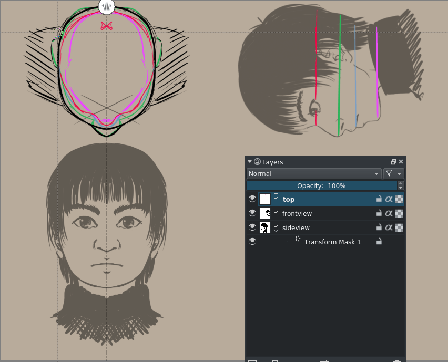Float the Layers docker using its undock icon

pos(393,161)
